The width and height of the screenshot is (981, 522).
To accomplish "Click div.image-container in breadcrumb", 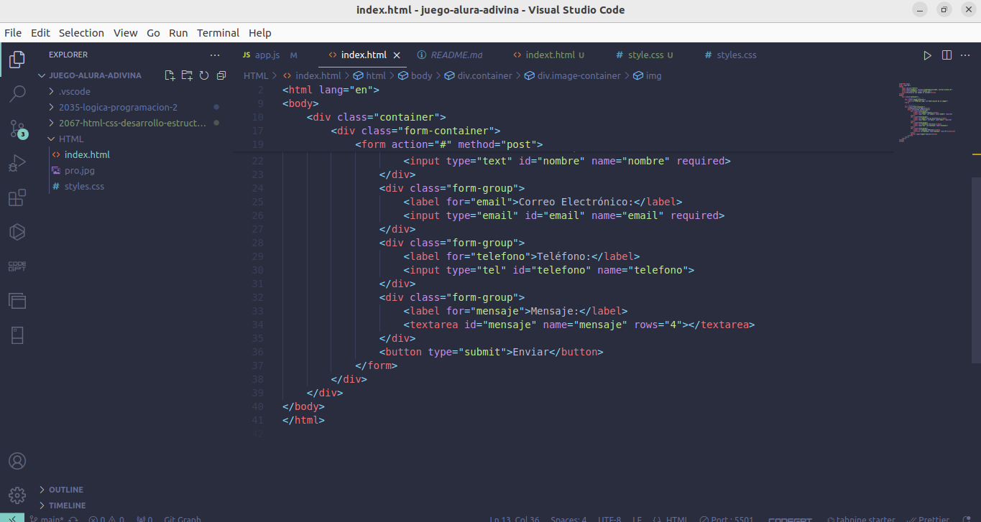I will pos(579,75).
